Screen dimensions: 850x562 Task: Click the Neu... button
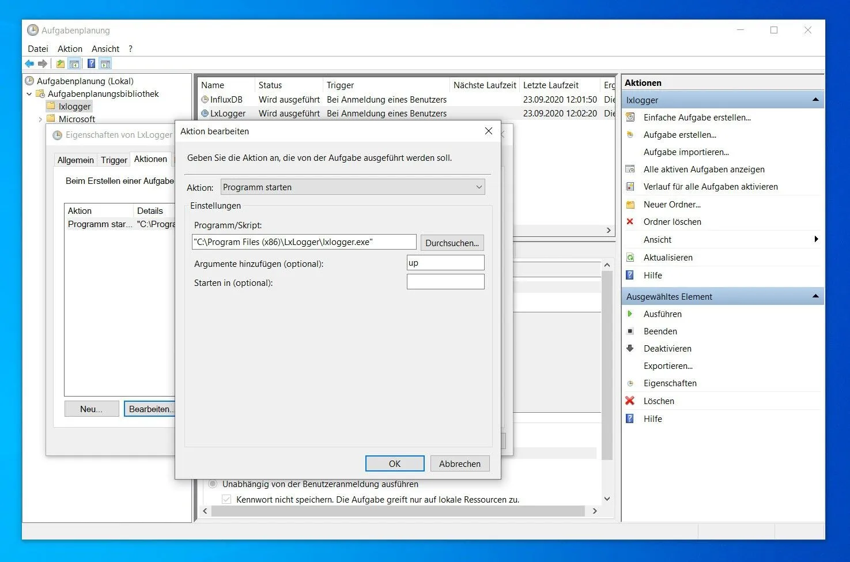pyautogui.click(x=92, y=409)
